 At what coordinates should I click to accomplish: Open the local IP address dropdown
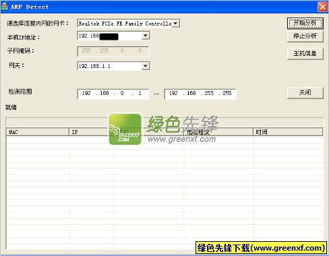coord(146,36)
